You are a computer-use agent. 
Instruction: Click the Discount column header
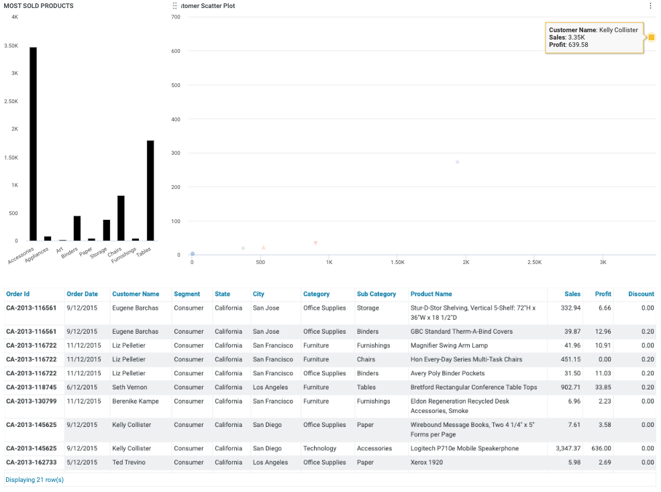641,294
